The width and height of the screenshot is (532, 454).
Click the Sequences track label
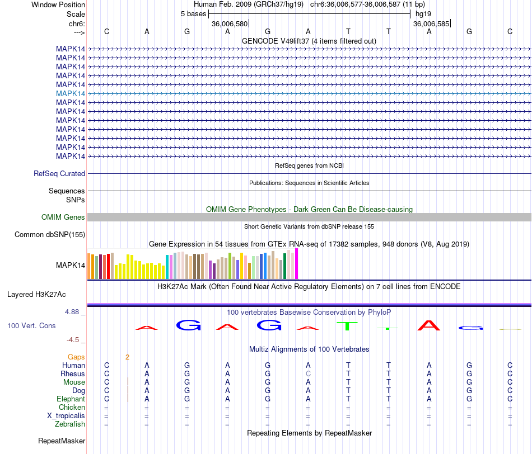point(67,191)
